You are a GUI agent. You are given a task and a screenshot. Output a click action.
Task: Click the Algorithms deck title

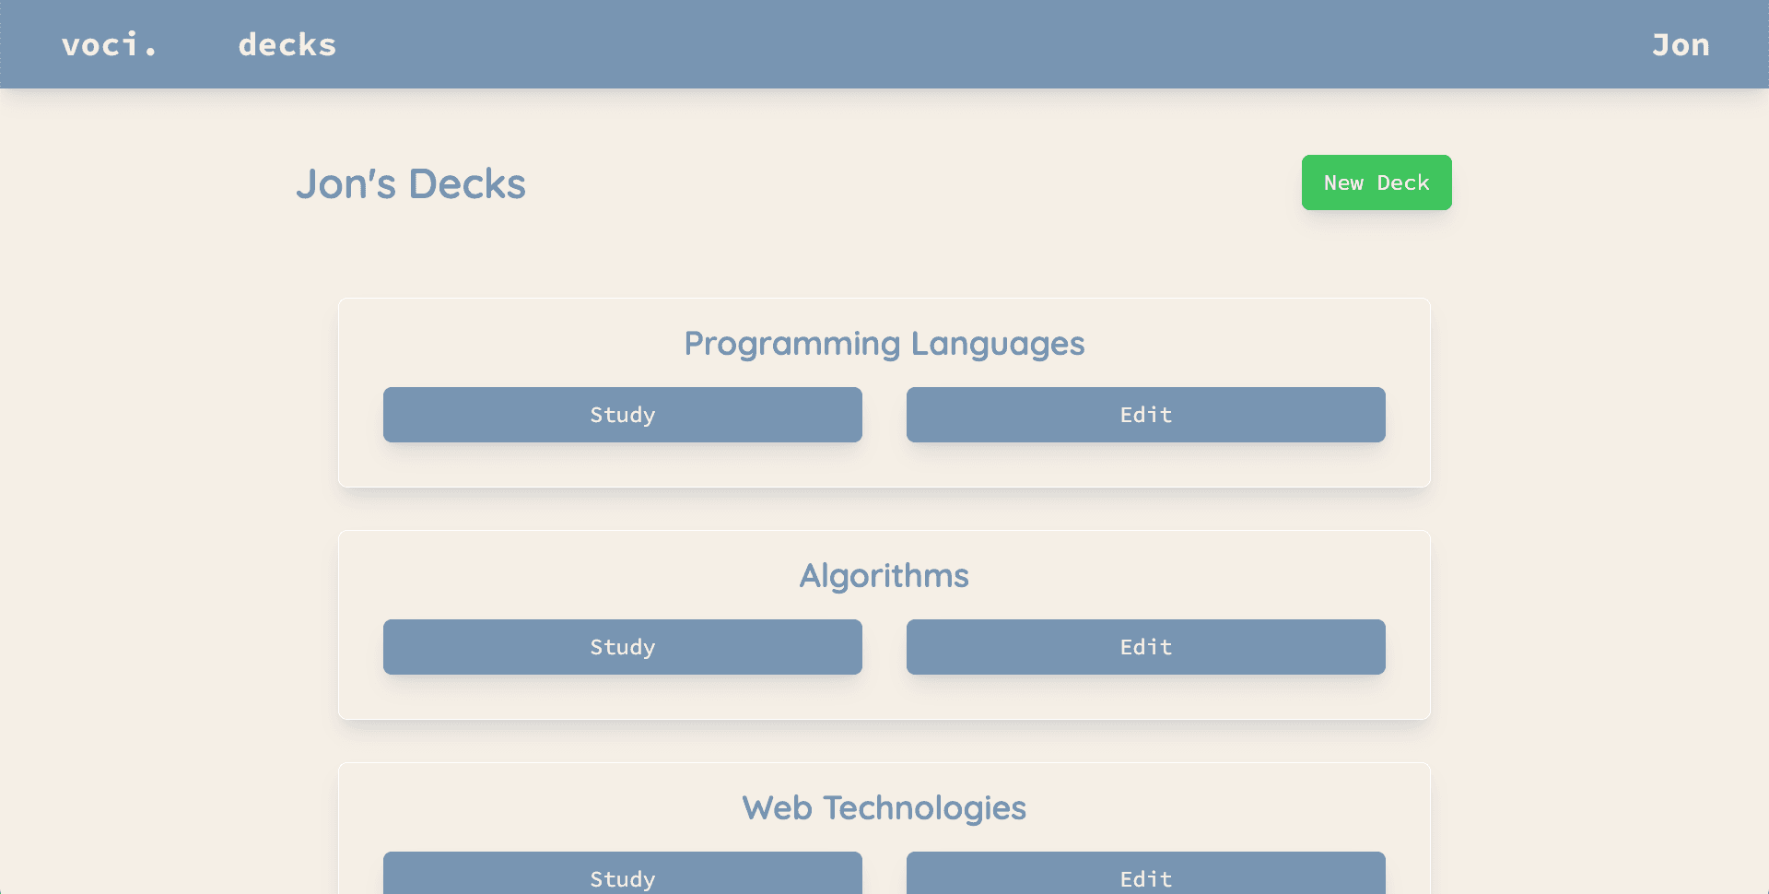(x=884, y=576)
